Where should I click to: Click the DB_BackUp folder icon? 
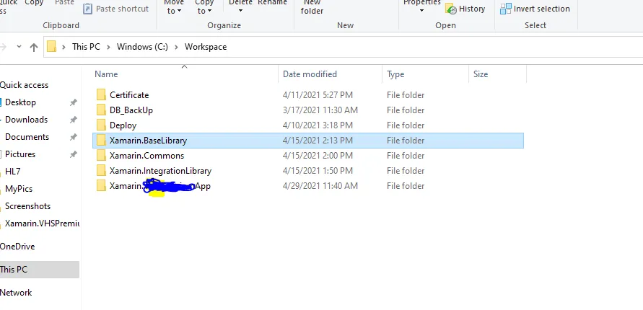pyautogui.click(x=101, y=110)
